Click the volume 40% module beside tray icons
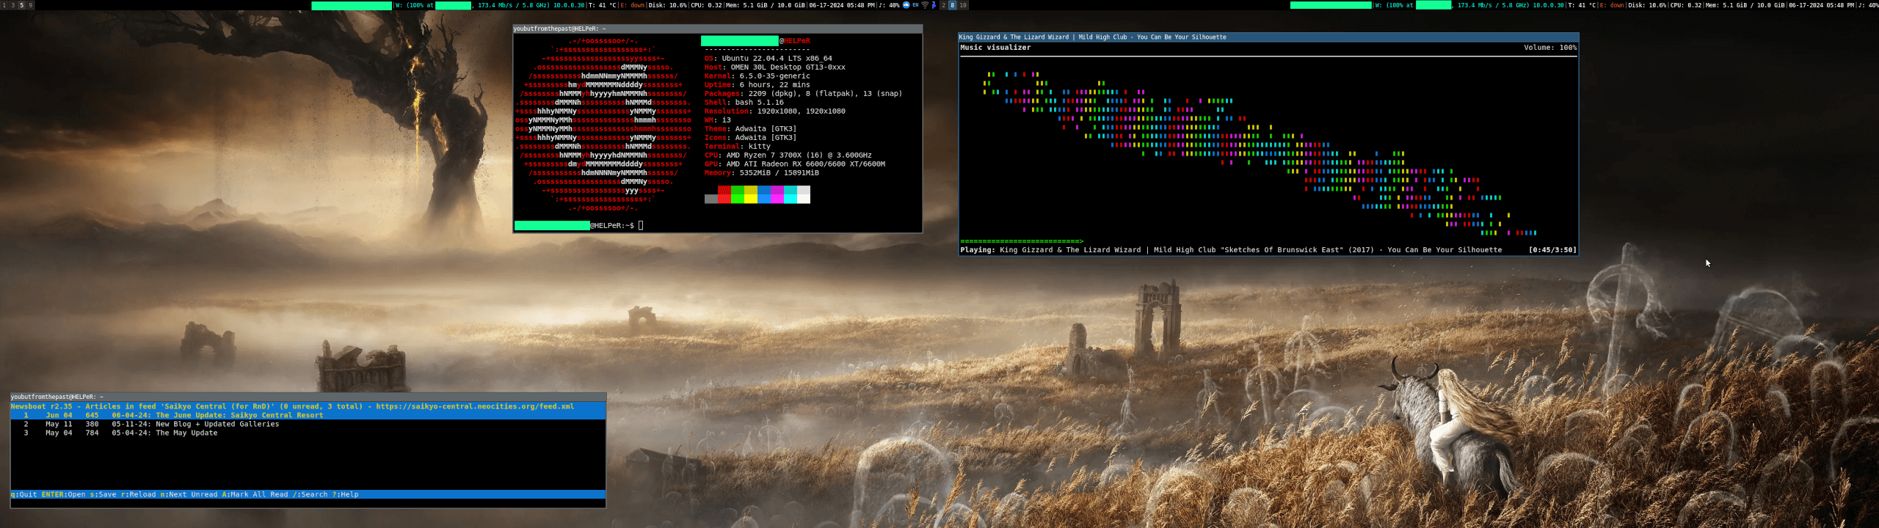Screen dimensions: 1879x528 [x=889, y=5]
